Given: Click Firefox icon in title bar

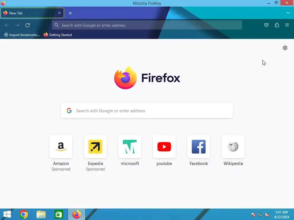Looking at the screenshot, I should 3,3.
